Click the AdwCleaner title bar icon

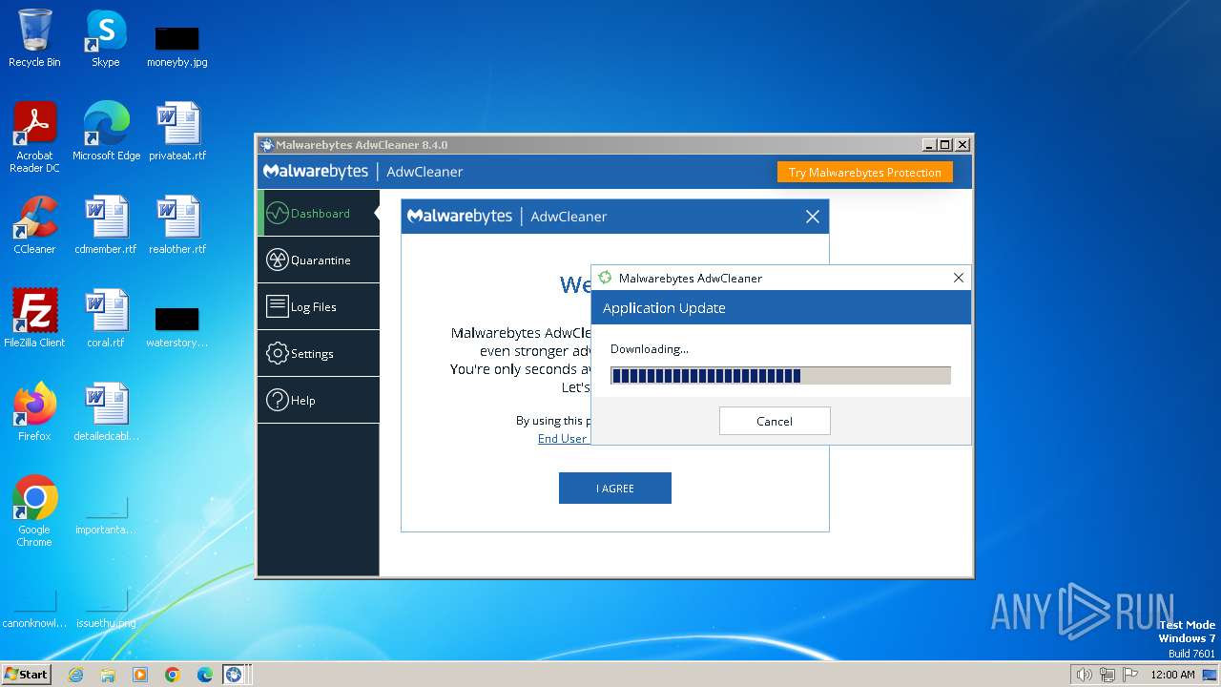click(267, 145)
